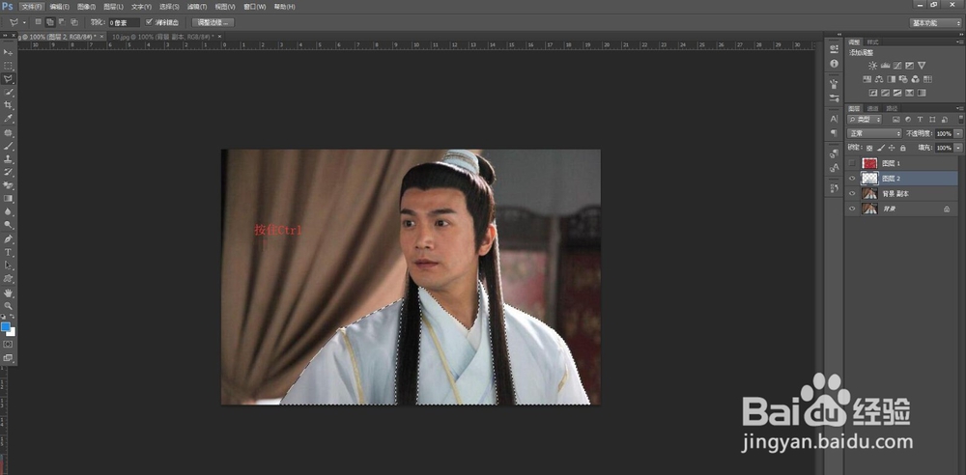
Task: Choose the New selection mode
Action: pyautogui.click(x=39, y=22)
